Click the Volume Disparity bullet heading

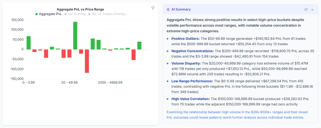186,63
